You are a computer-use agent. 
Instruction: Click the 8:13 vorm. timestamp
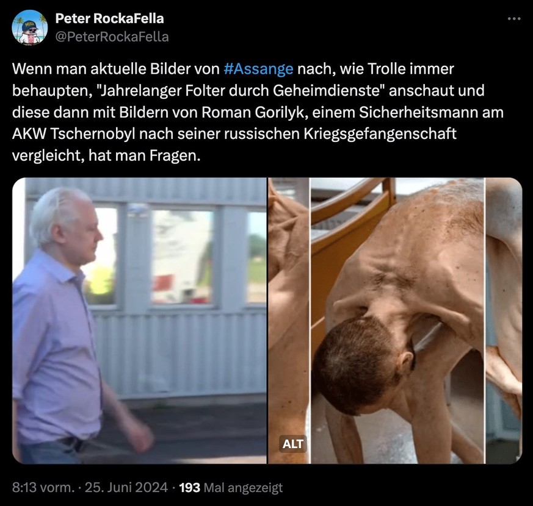pyautogui.click(x=43, y=488)
